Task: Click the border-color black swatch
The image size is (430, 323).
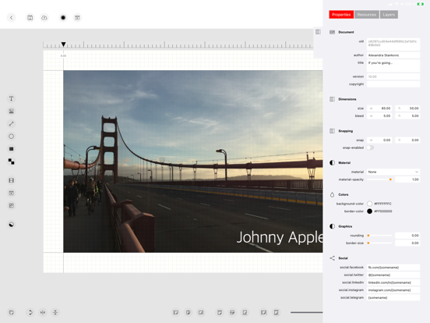Action: (x=370, y=211)
